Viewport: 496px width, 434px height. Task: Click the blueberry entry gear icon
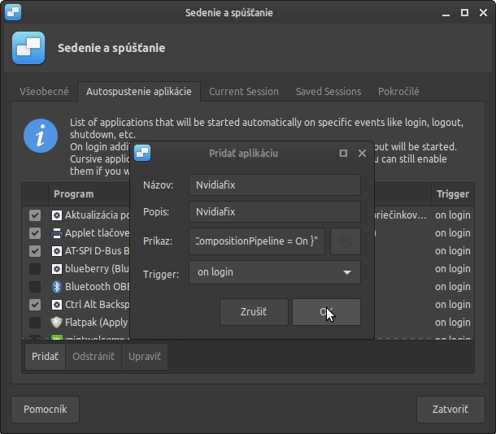(x=57, y=269)
